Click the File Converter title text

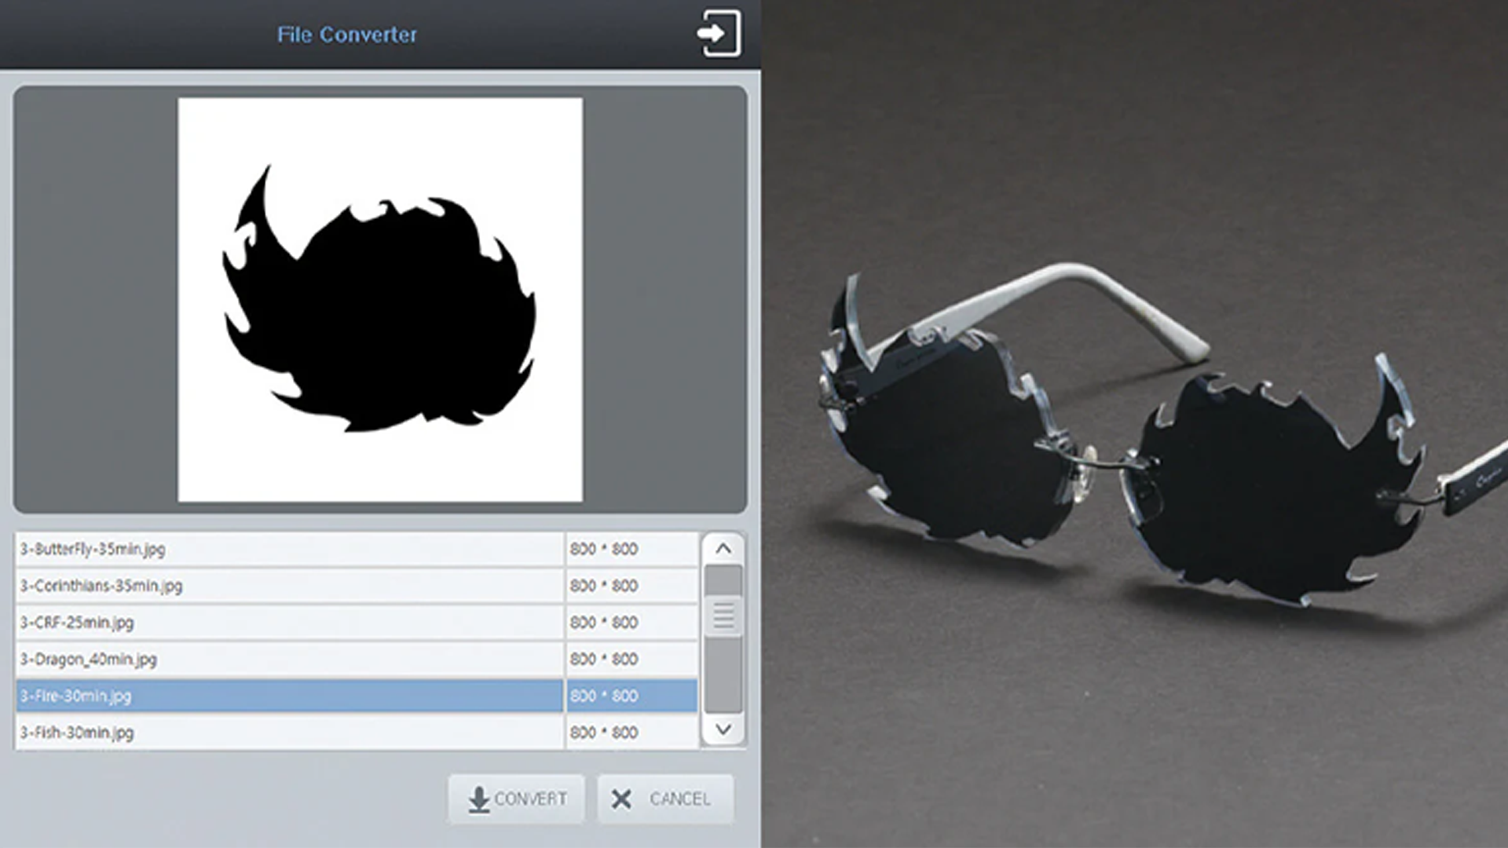pos(346,35)
